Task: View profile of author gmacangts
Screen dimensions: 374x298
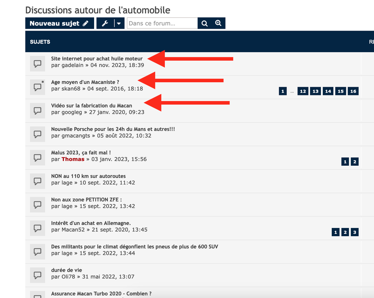Action: point(76,136)
